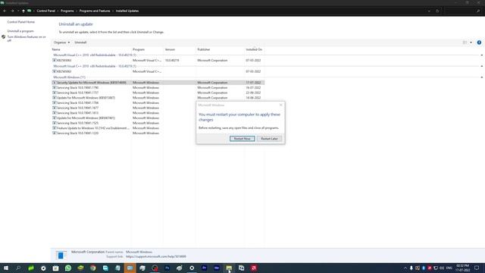485x273 pixels.
Task: Collapse Visual C++ 2010 x86 Redistributable group
Action: point(482,66)
